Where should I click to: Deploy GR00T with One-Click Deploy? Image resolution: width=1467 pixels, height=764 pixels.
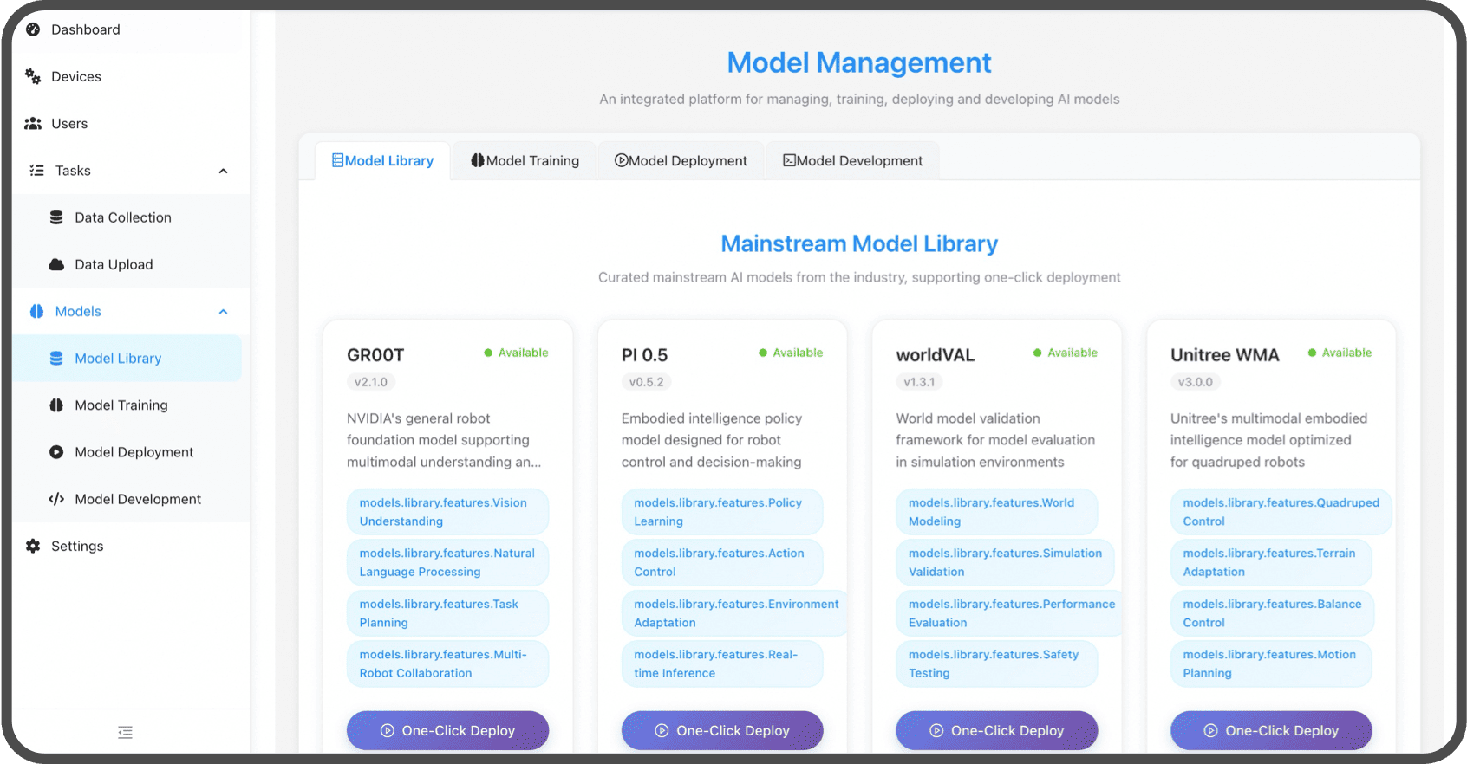pos(447,730)
